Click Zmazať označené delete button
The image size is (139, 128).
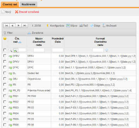pyautogui.click(x=27, y=12)
